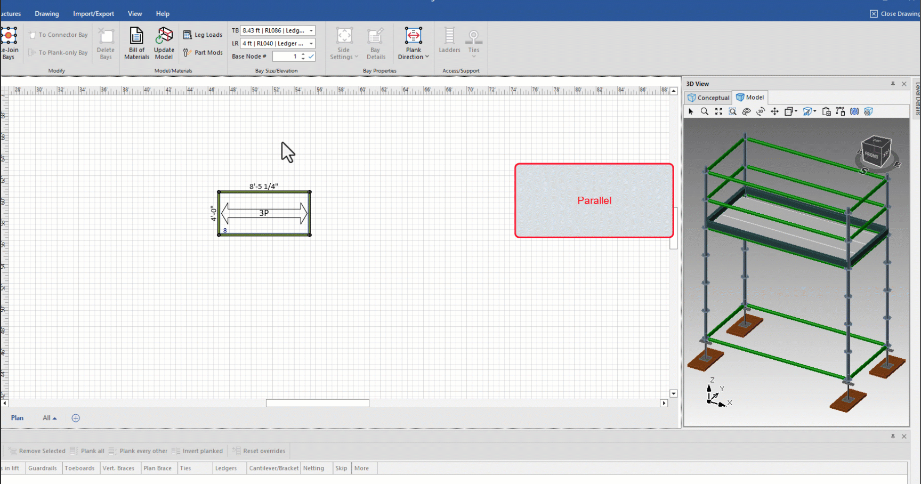The image size is (921, 484).
Task: Select the zoom magnifier tool in 3D View
Action: coord(705,111)
